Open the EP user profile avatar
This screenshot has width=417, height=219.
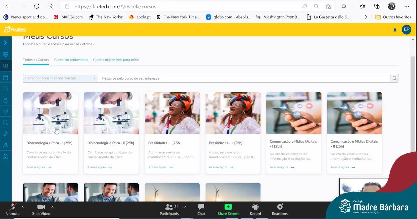pyautogui.click(x=406, y=30)
